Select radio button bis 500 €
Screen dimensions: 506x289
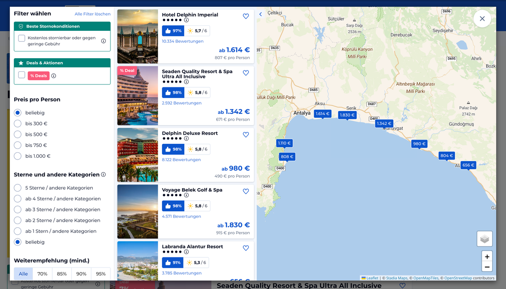tap(17, 134)
